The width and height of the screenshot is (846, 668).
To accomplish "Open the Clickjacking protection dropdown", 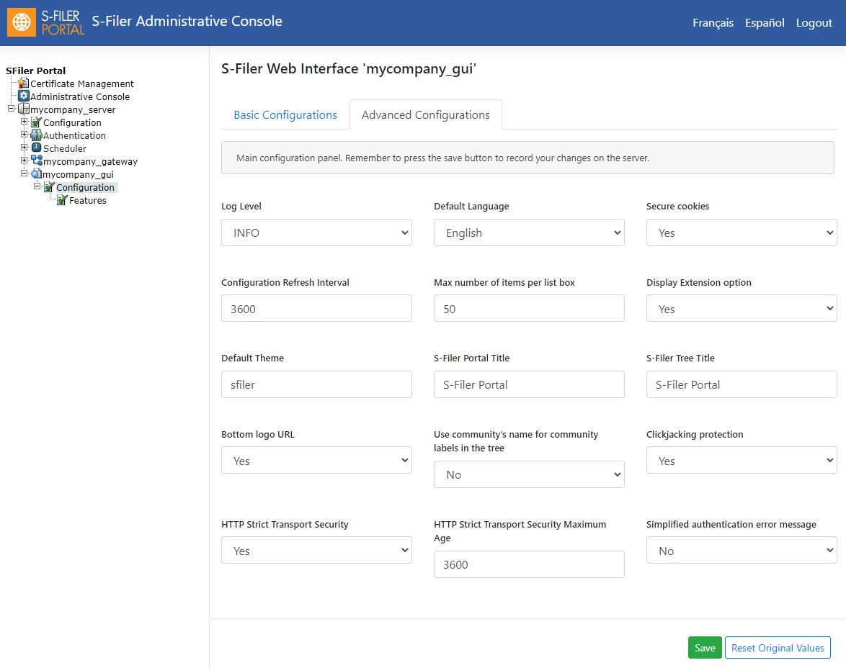I will click(742, 460).
